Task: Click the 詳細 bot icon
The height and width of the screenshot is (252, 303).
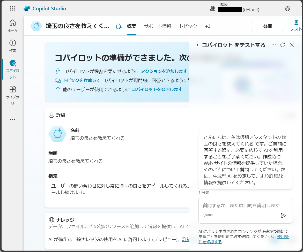Action: click(x=51, y=115)
